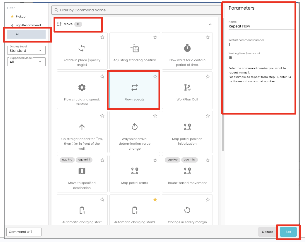
Task: Star the Map patrol starts card
Action: [x=155, y=160]
